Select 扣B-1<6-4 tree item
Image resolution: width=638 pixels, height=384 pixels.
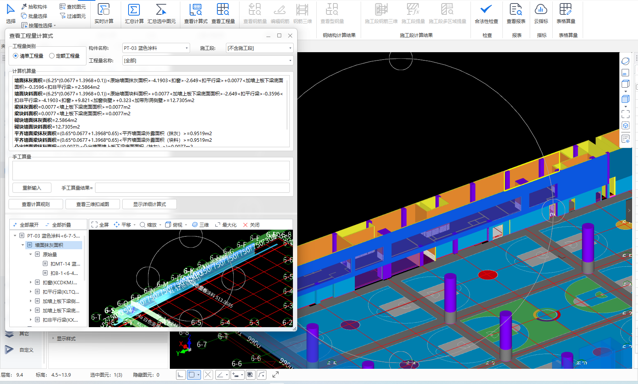[60, 273]
